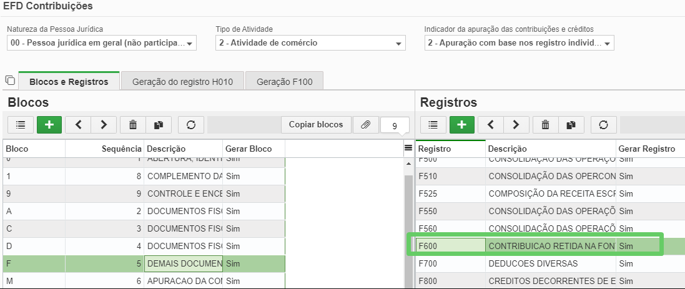Switch to Blocos e Registros tab
The width and height of the screenshot is (685, 289).
69,82
